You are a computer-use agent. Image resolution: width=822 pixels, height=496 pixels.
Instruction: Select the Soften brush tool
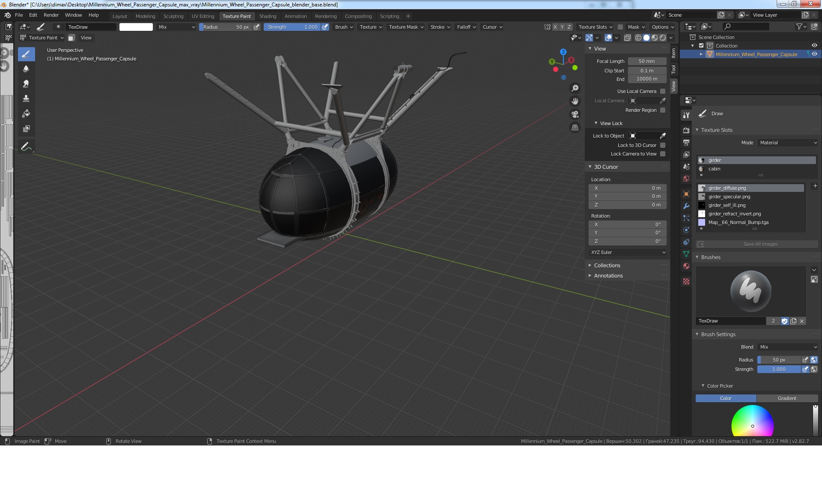coord(26,69)
